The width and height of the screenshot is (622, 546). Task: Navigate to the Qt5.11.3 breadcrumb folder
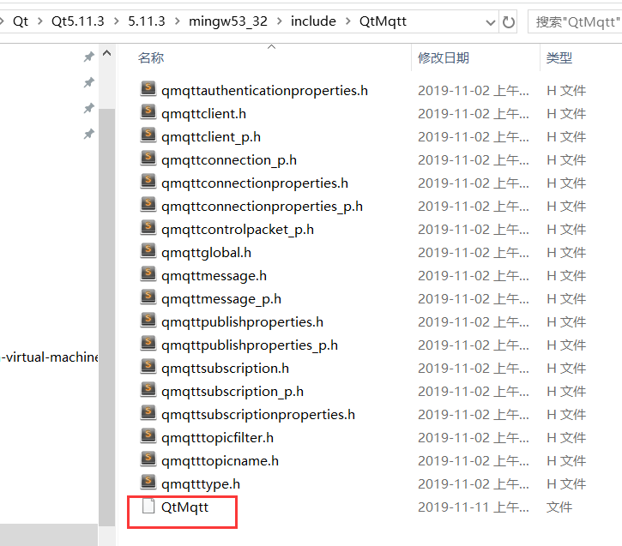click(78, 21)
